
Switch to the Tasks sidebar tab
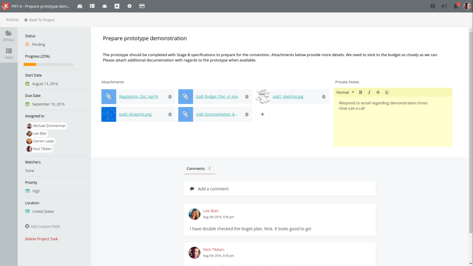(9, 54)
